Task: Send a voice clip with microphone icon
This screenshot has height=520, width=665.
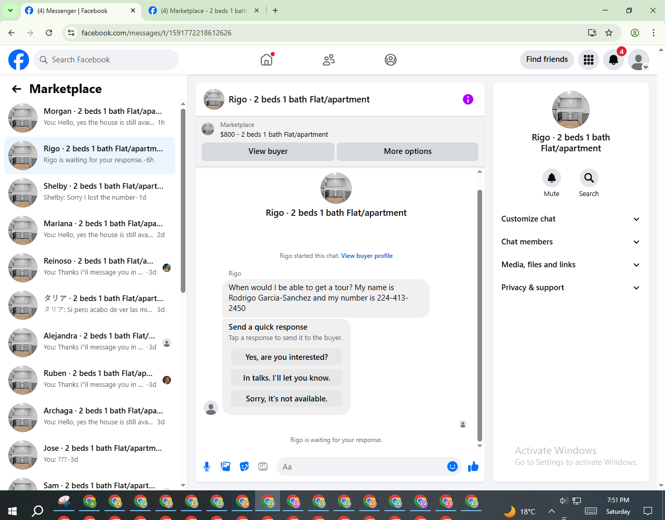Action: pos(207,466)
